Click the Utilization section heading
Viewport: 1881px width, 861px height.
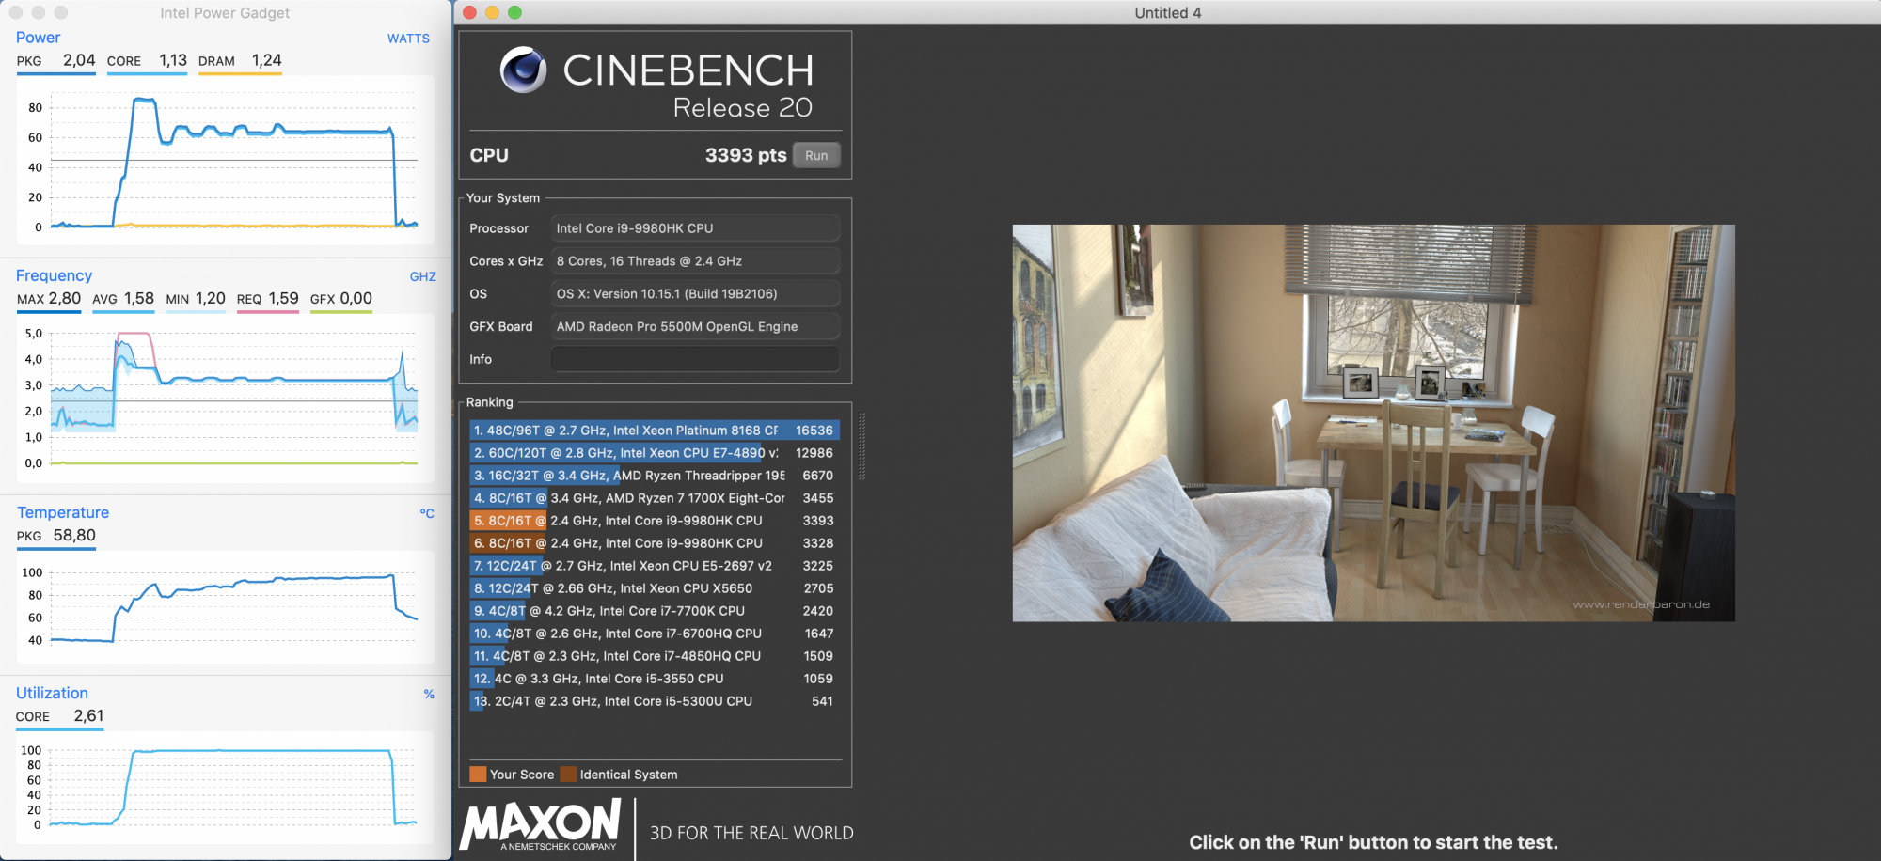tap(52, 693)
